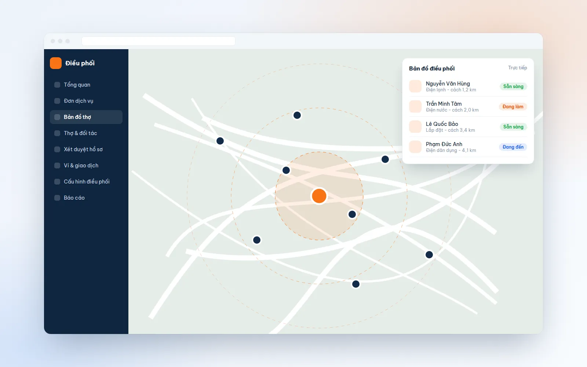Click the icon beside Thợ & đối tác
Screen dimensions: 587x367
57,133
